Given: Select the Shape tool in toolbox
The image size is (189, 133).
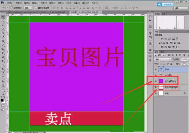Looking at the screenshot, I should coord(3,85).
